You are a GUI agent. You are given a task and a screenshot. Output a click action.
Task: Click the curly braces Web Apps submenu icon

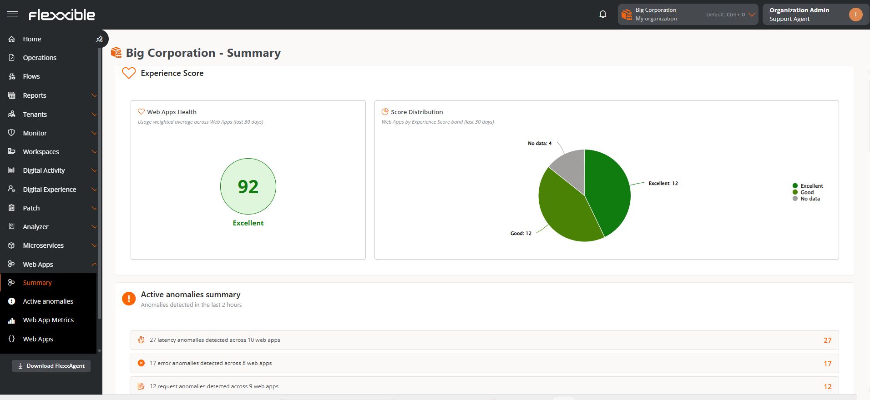12,339
